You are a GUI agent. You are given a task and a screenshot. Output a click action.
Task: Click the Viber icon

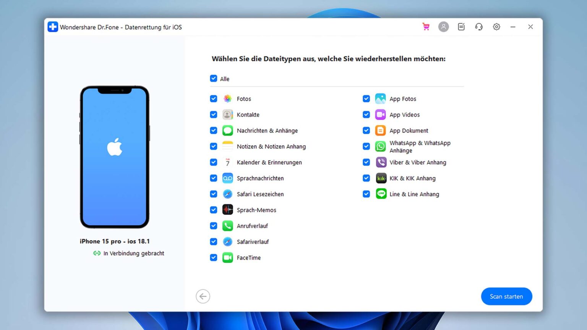click(x=381, y=162)
